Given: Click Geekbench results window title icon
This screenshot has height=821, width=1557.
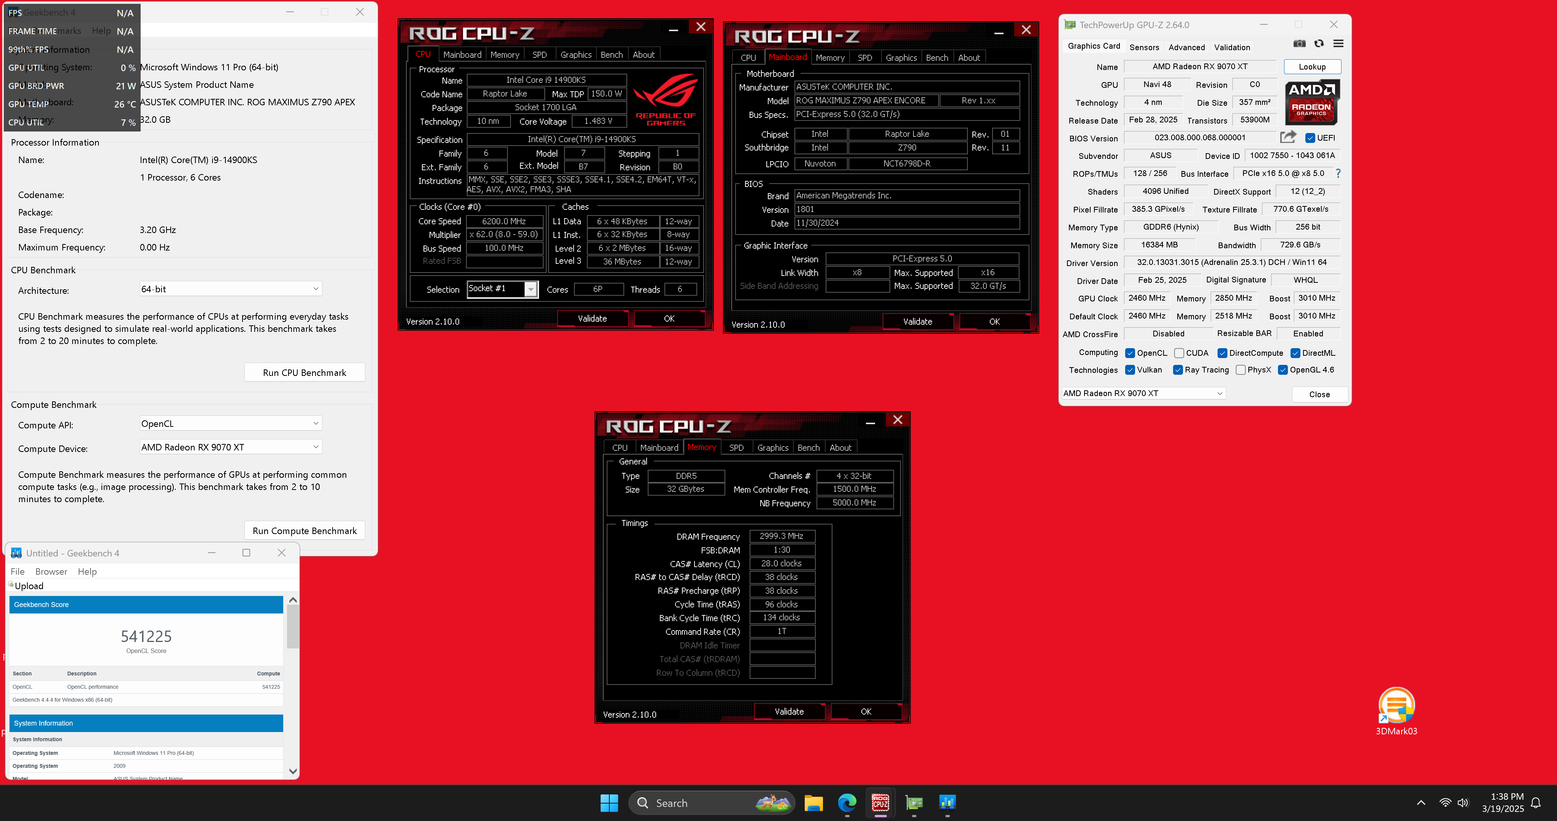Looking at the screenshot, I should click(16, 553).
